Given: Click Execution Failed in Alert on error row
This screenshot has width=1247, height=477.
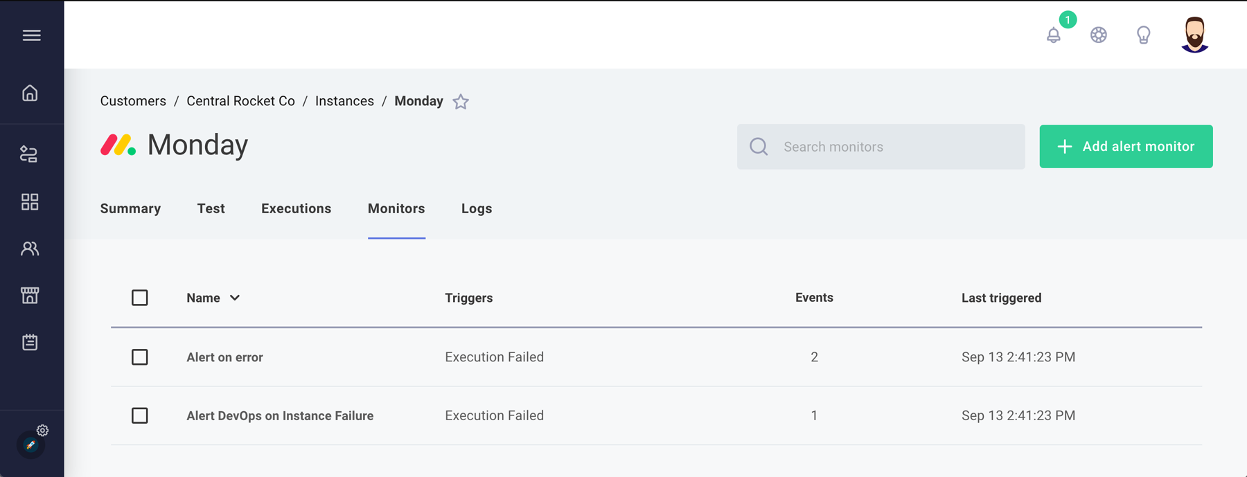Looking at the screenshot, I should coord(494,357).
